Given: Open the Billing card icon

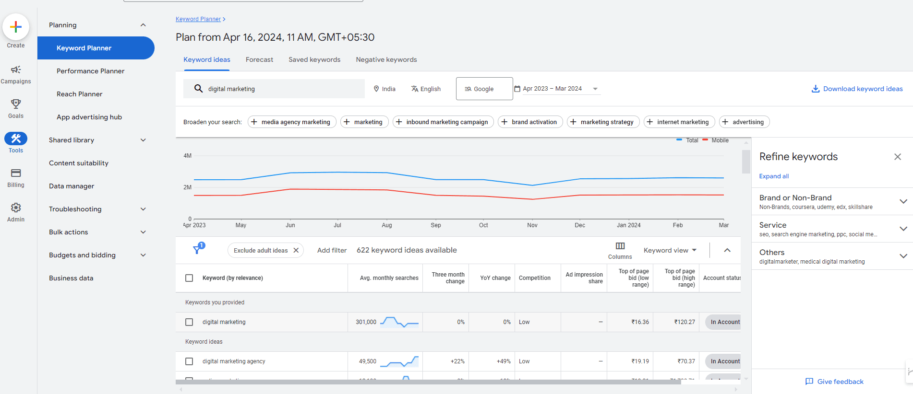Looking at the screenshot, I should (16, 173).
